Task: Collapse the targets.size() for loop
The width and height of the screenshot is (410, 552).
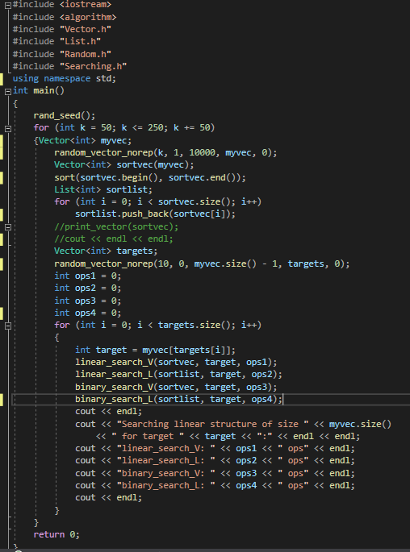Action: coord(8,326)
